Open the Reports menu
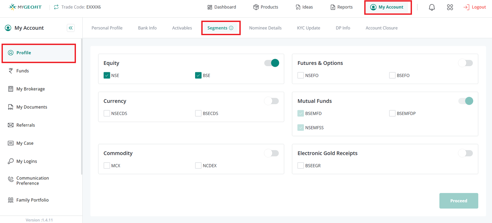492x223 pixels. coord(341,7)
